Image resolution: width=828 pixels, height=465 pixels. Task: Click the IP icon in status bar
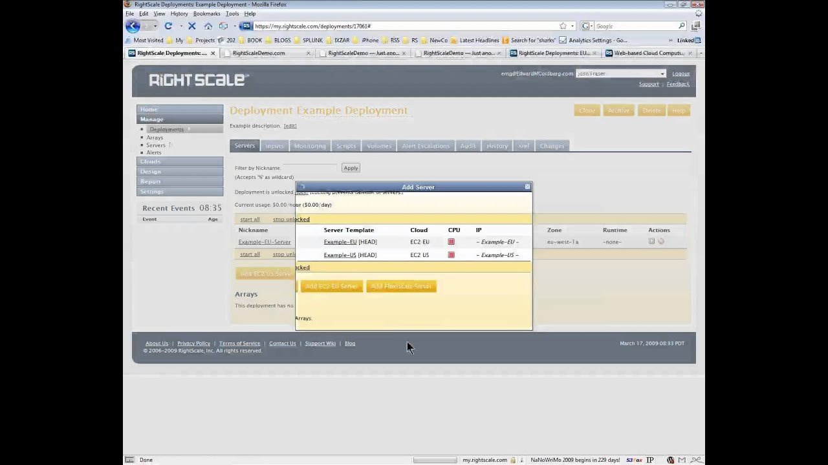pos(649,460)
